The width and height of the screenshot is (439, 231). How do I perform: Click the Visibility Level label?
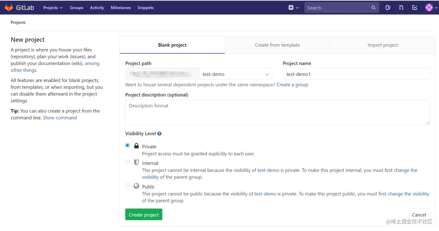[x=141, y=134]
